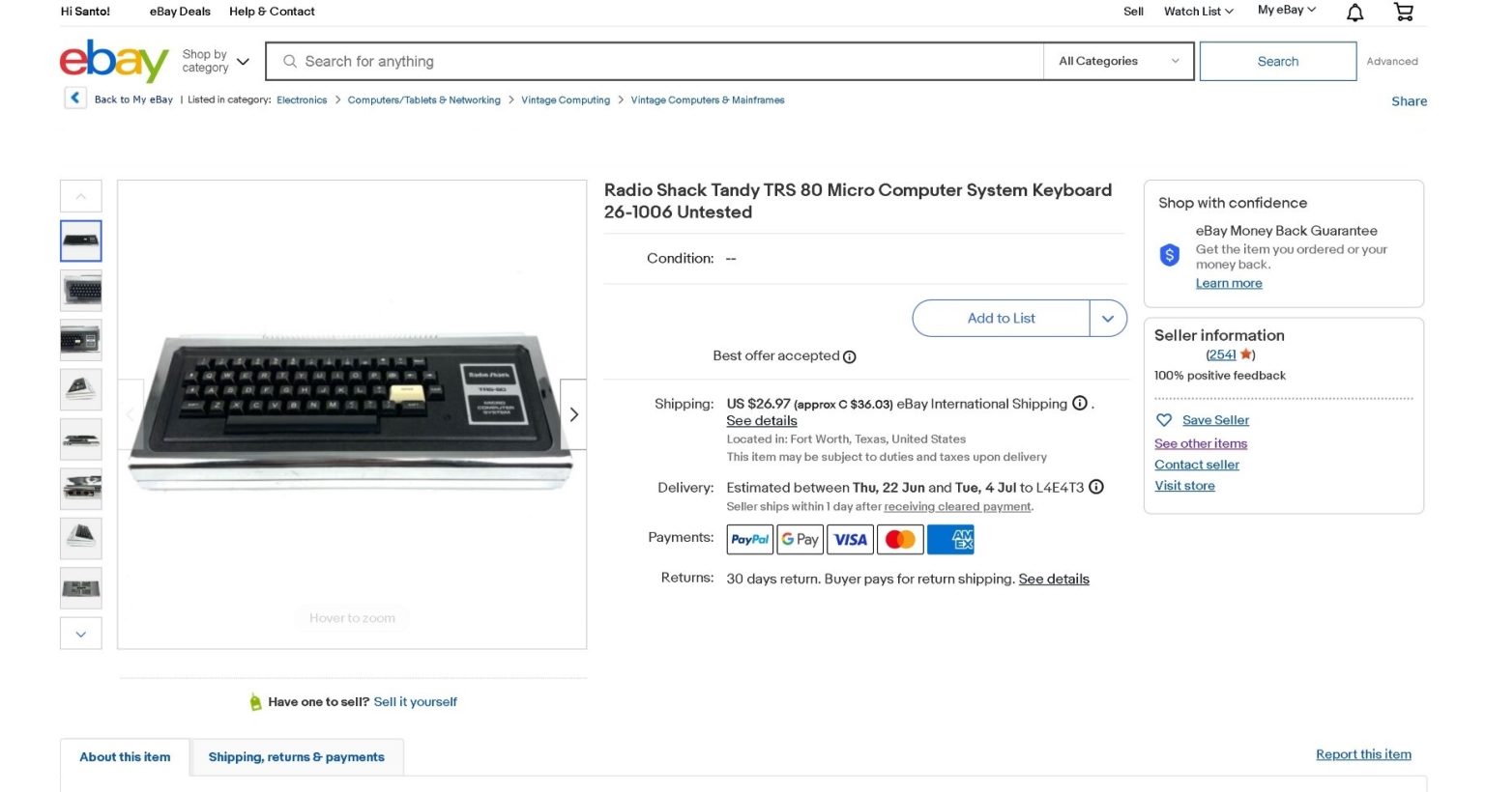
Task: Select the About this item tab
Action: pos(125,757)
